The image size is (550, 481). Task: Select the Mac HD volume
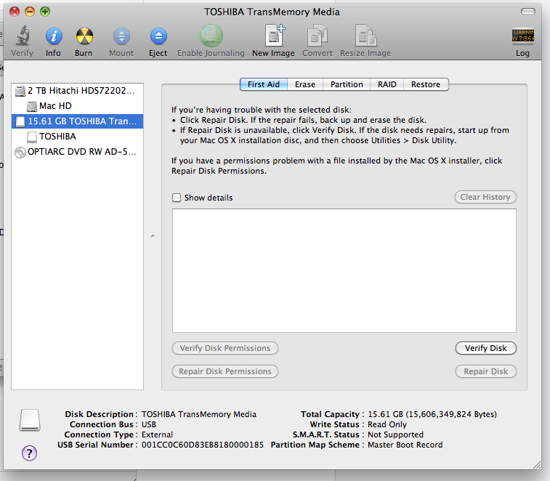(77, 106)
